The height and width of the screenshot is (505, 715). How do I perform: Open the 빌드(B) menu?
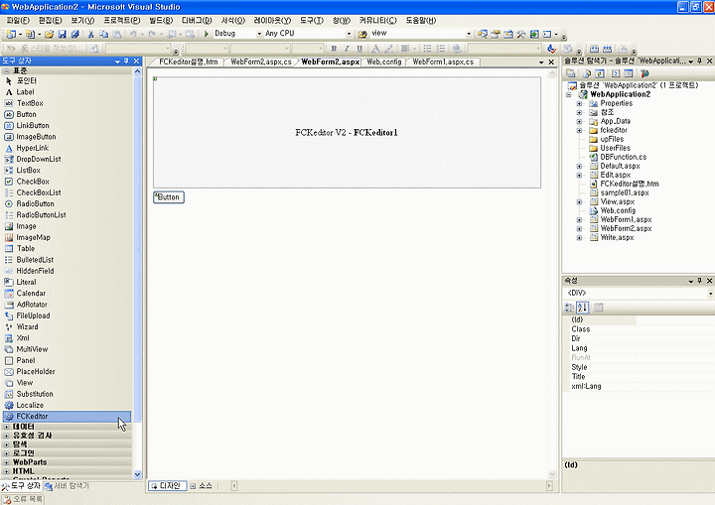[161, 20]
